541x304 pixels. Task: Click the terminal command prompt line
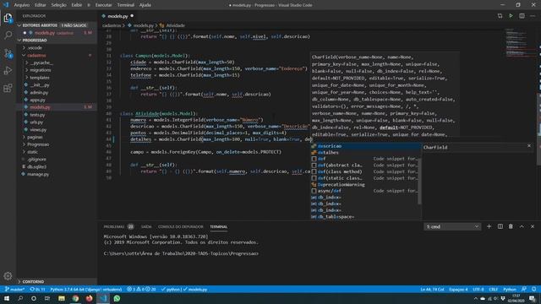181,253
